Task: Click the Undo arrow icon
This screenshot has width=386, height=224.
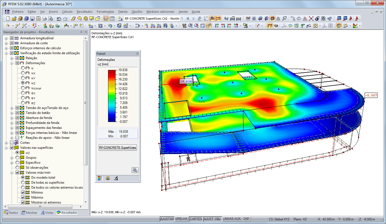Action: [x=59, y=19]
